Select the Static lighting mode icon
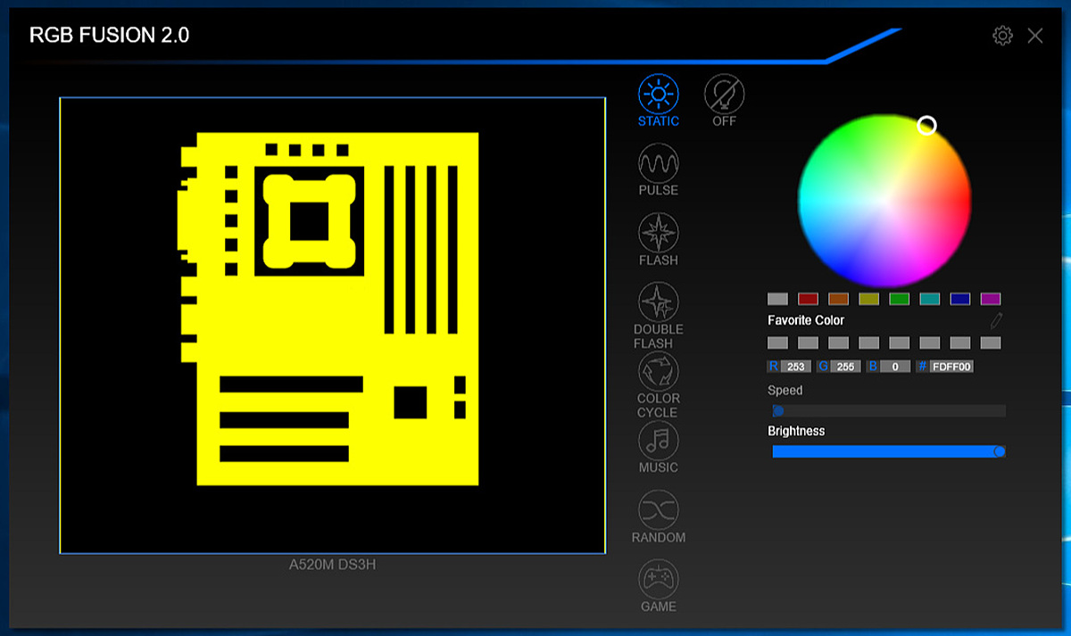 659,94
